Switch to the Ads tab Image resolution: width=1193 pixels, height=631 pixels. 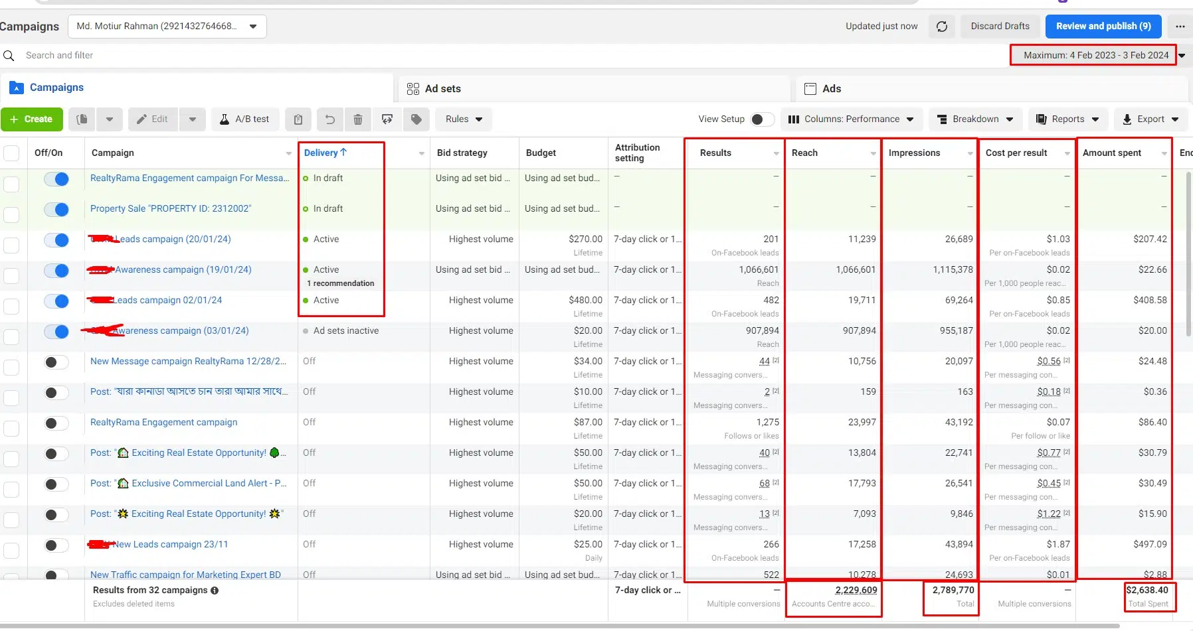[x=831, y=89]
